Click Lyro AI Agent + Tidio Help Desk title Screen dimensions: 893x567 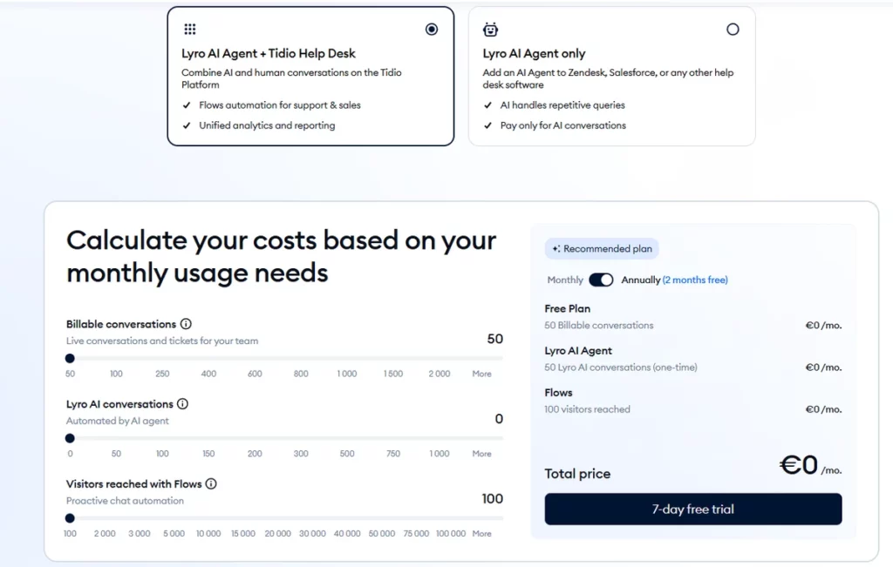click(269, 53)
